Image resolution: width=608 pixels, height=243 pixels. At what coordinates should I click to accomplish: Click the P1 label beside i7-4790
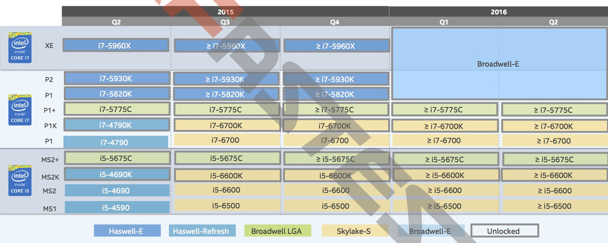click(49, 142)
